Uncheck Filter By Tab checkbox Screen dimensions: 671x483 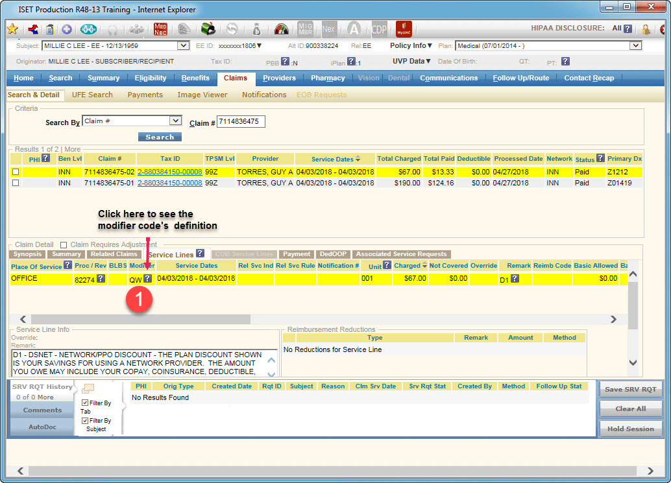tap(85, 403)
